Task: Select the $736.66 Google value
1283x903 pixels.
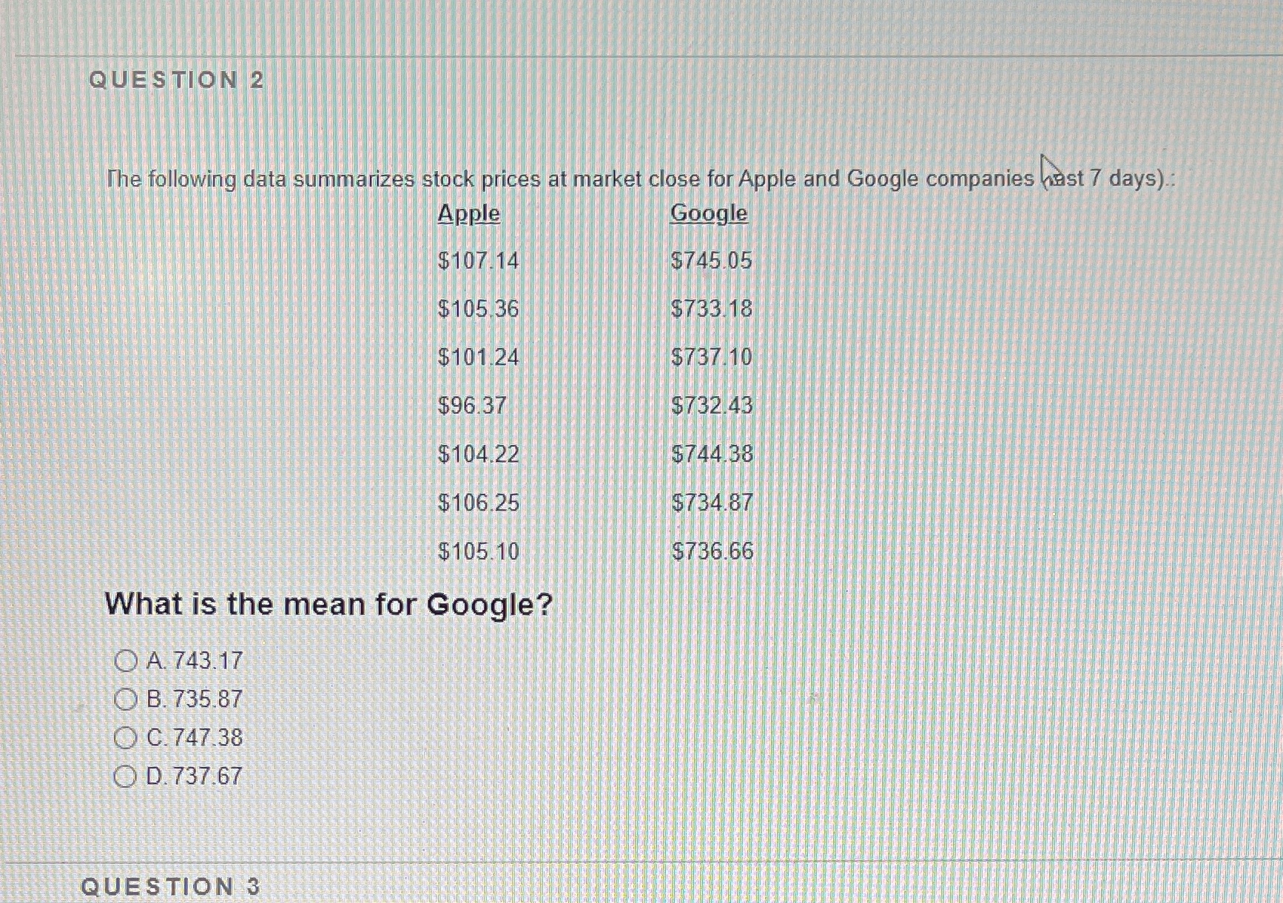Action: (x=713, y=552)
